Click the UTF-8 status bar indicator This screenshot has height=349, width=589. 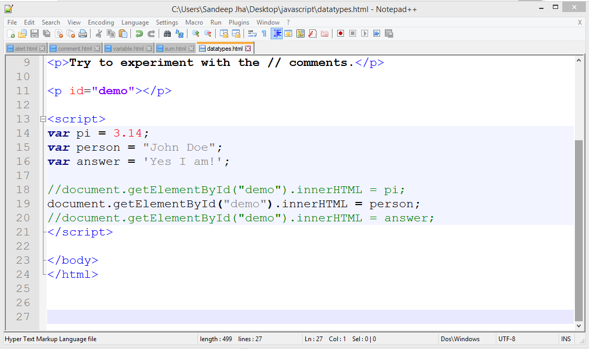[507, 339]
